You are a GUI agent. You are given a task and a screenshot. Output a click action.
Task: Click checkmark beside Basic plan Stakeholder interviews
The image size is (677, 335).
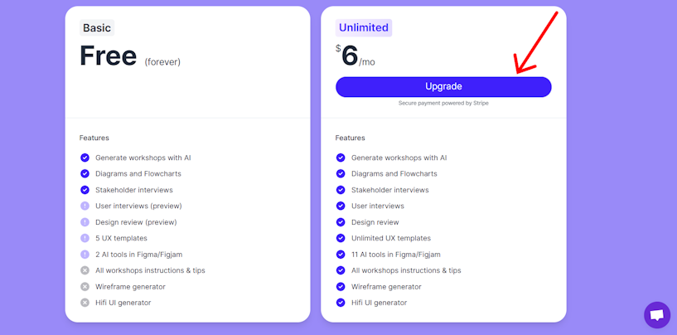point(85,190)
